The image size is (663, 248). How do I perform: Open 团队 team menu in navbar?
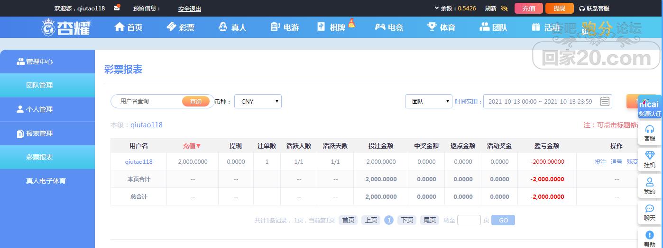[494, 27]
